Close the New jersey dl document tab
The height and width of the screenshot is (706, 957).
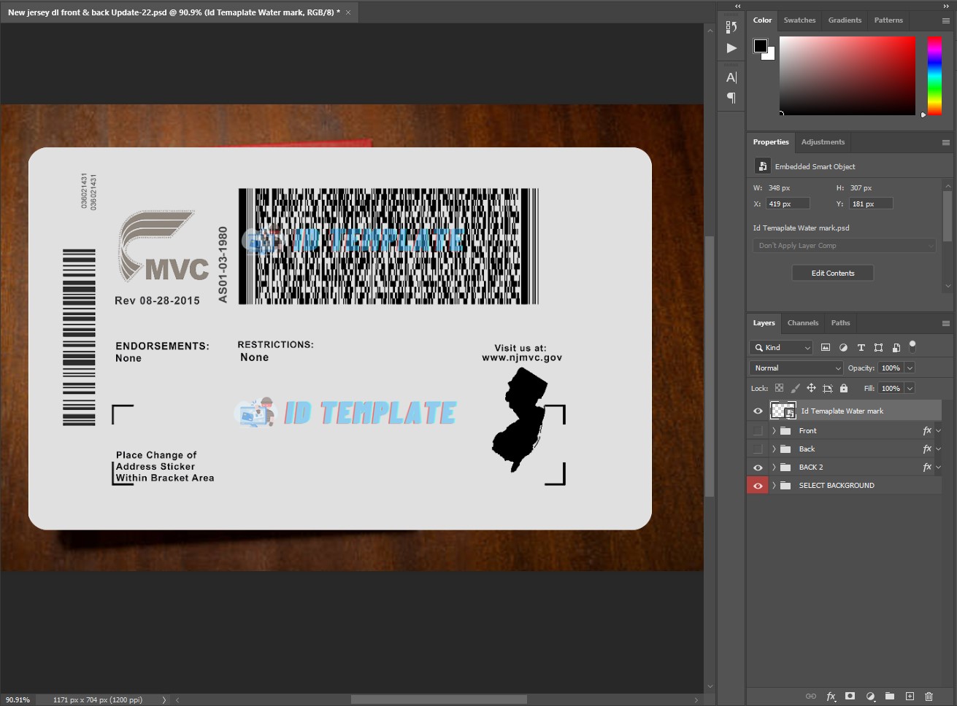click(x=348, y=12)
